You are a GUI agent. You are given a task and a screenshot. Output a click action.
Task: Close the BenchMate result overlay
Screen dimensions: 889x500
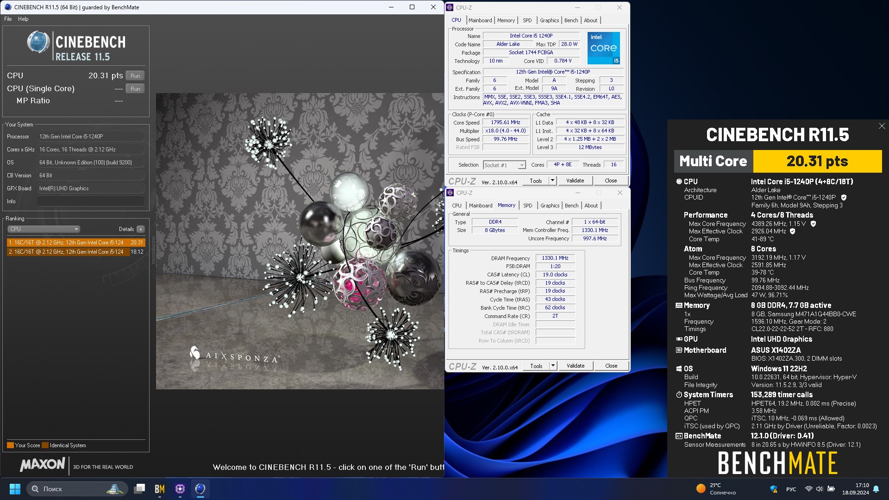pyautogui.click(x=882, y=126)
